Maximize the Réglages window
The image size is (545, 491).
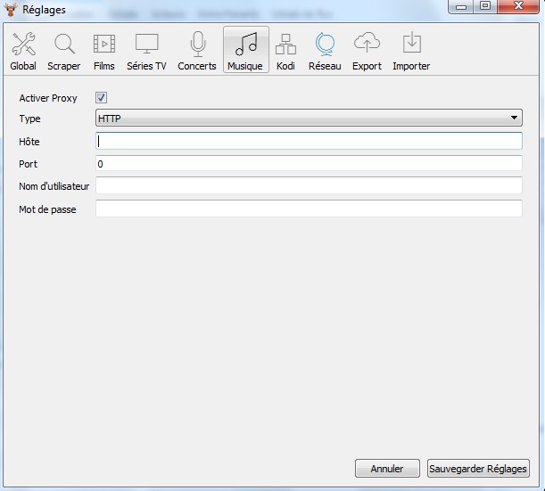[x=485, y=7]
